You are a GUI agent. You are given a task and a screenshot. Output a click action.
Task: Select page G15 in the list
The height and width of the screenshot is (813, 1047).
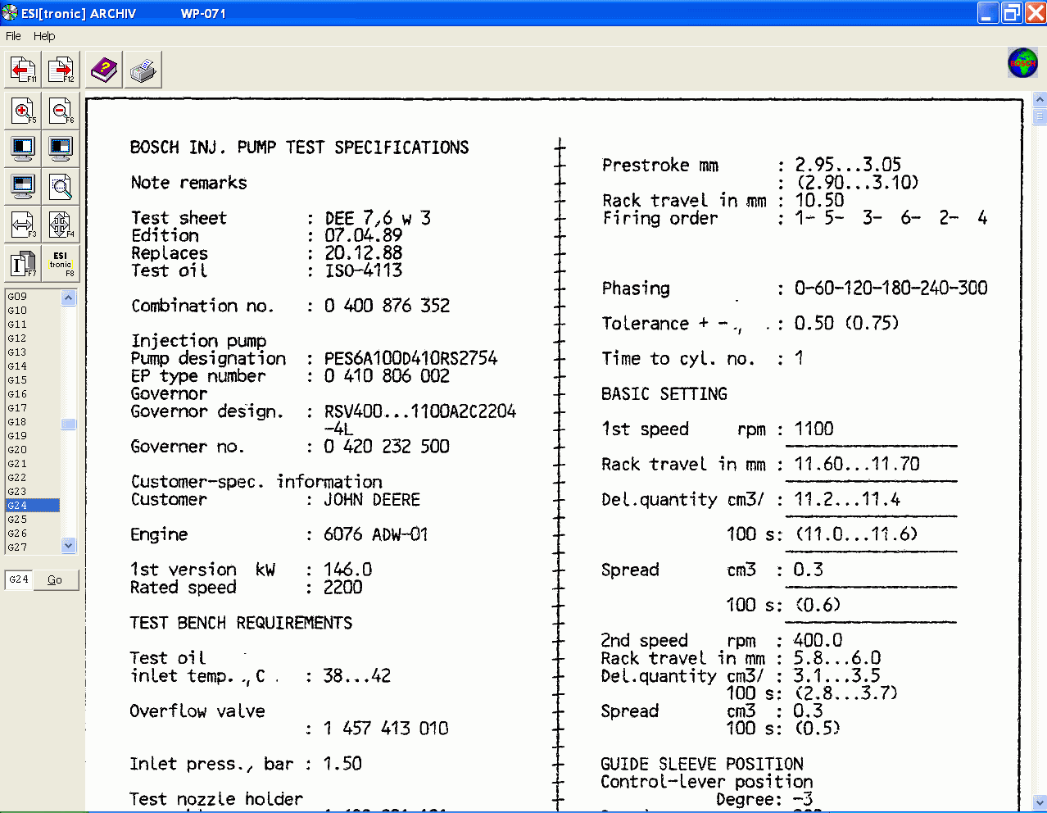click(x=33, y=379)
